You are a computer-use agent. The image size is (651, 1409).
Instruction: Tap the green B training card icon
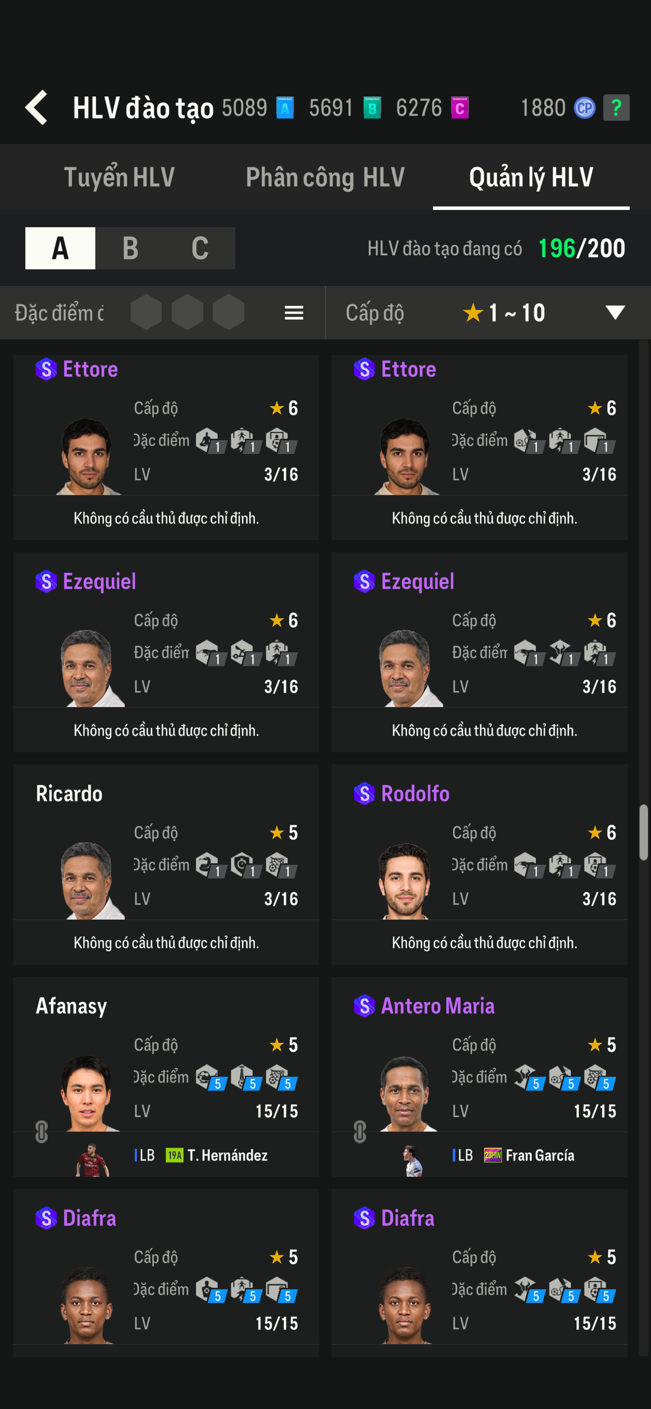click(x=372, y=108)
